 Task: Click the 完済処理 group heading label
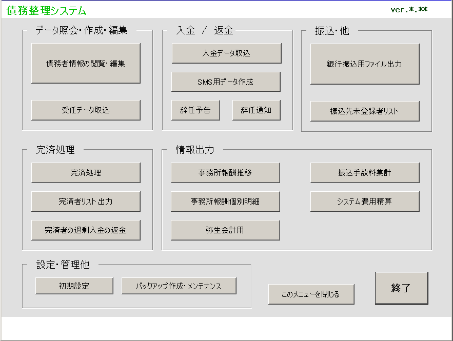click(x=55, y=150)
